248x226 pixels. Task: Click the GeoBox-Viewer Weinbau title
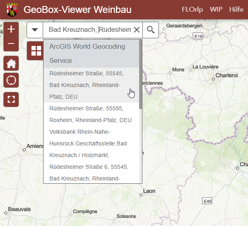[77, 10]
